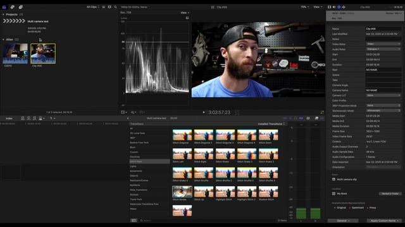Toggle video skimming in timeline

(285, 118)
